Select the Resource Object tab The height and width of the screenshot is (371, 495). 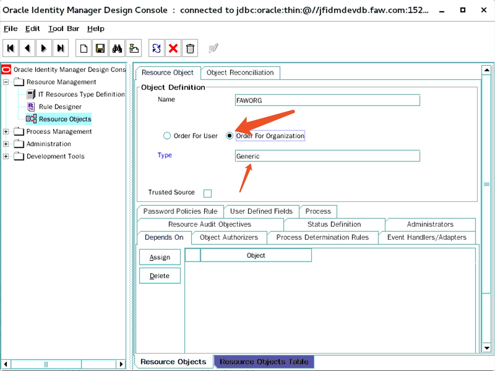pyautogui.click(x=168, y=72)
